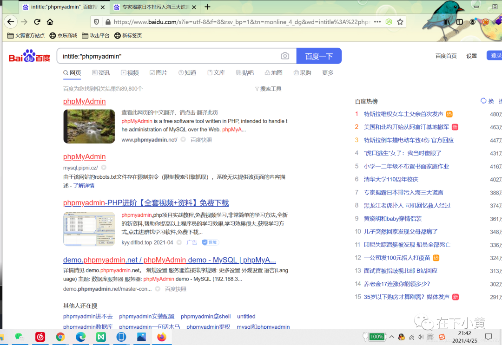Click the padlock site security icon
The width and height of the screenshot is (502, 345).
tap(108, 22)
